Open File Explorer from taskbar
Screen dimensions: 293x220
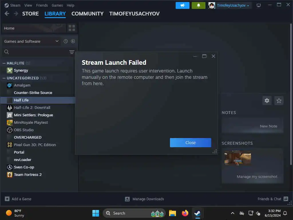tap(173, 213)
